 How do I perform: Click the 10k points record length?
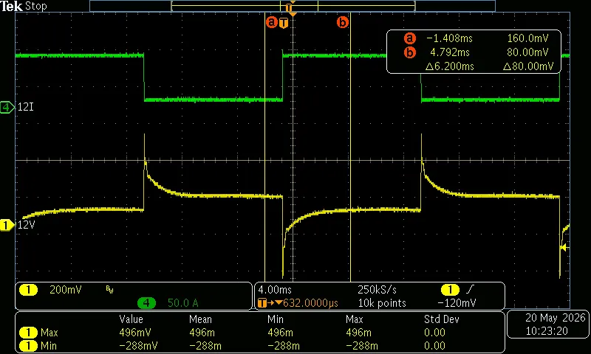(382, 303)
